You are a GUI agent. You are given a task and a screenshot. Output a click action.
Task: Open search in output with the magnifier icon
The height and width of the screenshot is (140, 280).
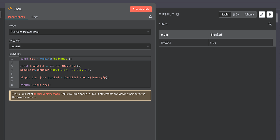pyautogui.click(x=270, y=24)
